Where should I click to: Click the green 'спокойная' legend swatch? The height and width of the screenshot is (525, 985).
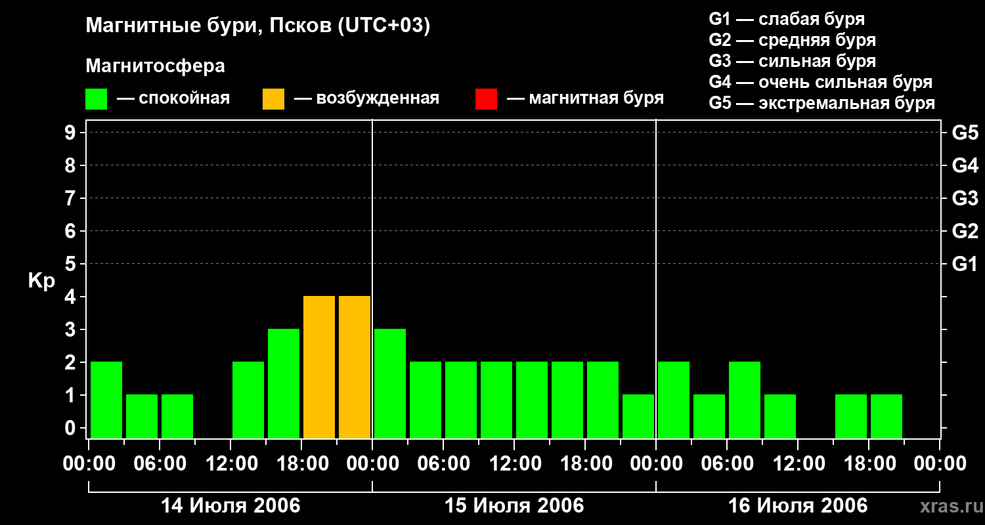pyautogui.click(x=97, y=99)
